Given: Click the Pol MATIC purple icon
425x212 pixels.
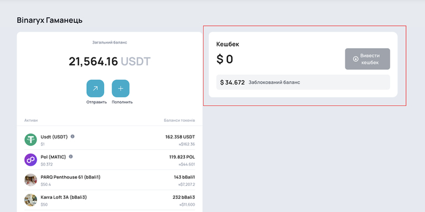Looking at the screenshot, I should click(30, 159).
